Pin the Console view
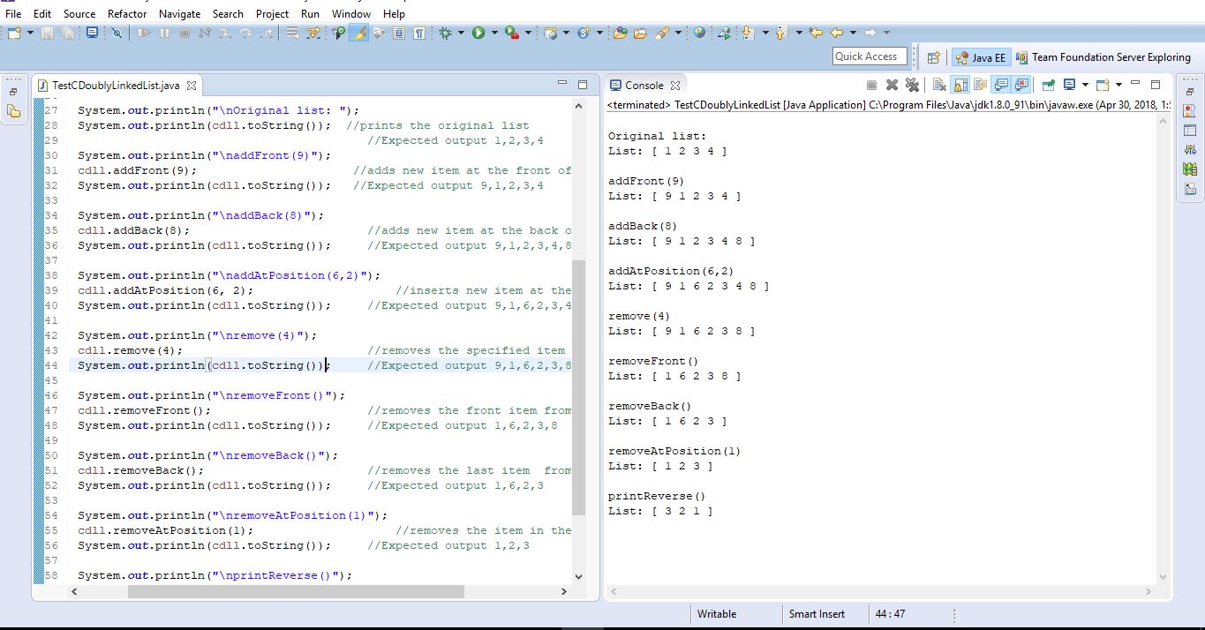This screenshot has height=630, width=1205. click(1047, 85)
